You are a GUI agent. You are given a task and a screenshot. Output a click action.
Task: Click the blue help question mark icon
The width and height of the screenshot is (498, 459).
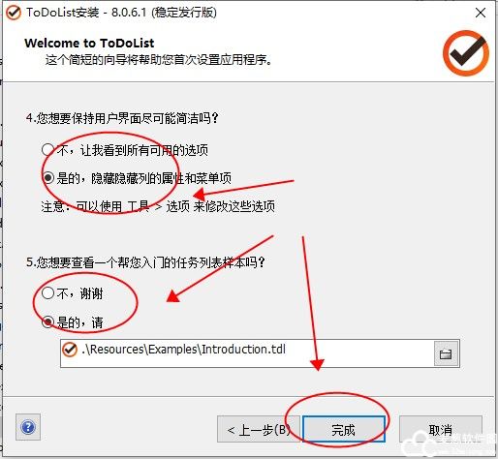tap(28, 427)
